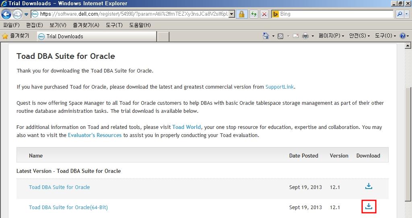The height and width of the screenshot is (218, 412).
Task: Click the browser Back arrow button
Action: click(x=6, y=14)
